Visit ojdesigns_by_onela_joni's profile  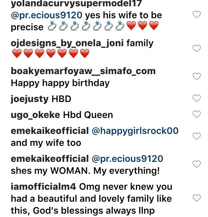67,43
